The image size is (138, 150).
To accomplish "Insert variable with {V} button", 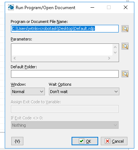I will 17,141.
